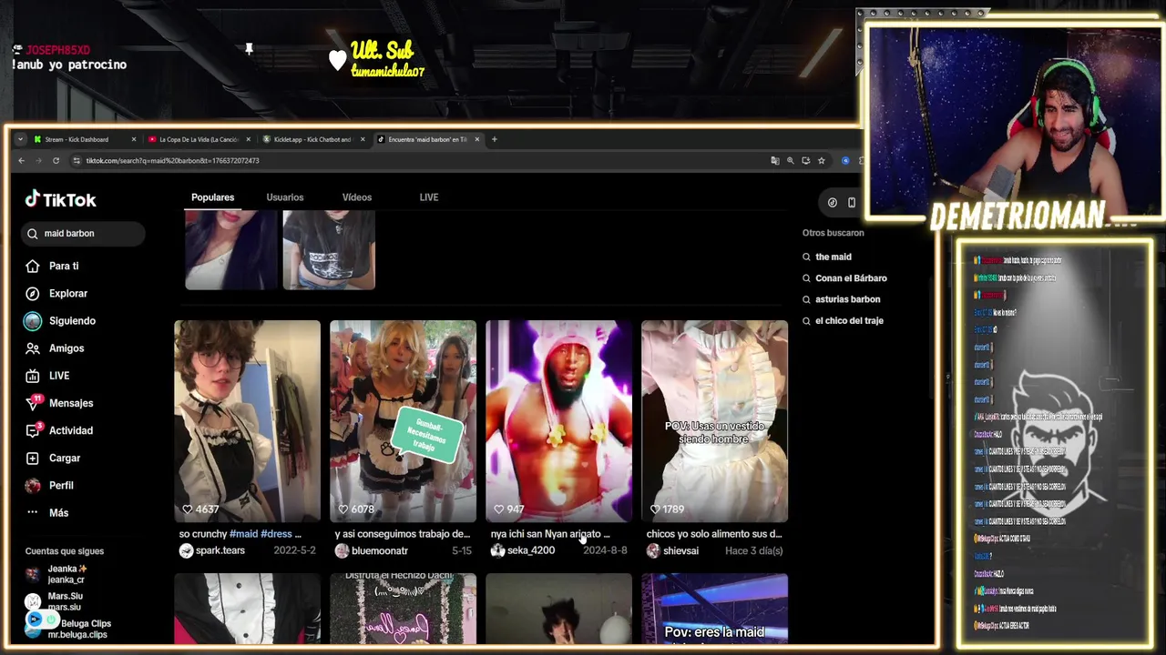Click browser back arrow

coord(21,160)
